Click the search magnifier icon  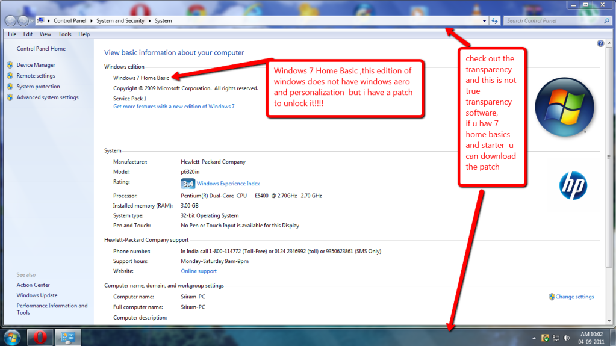pos(606,21)
